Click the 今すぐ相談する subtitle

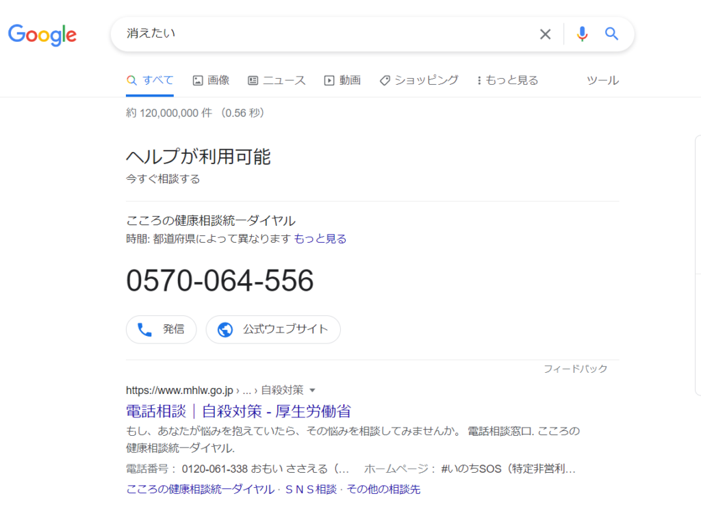(163, 179)
